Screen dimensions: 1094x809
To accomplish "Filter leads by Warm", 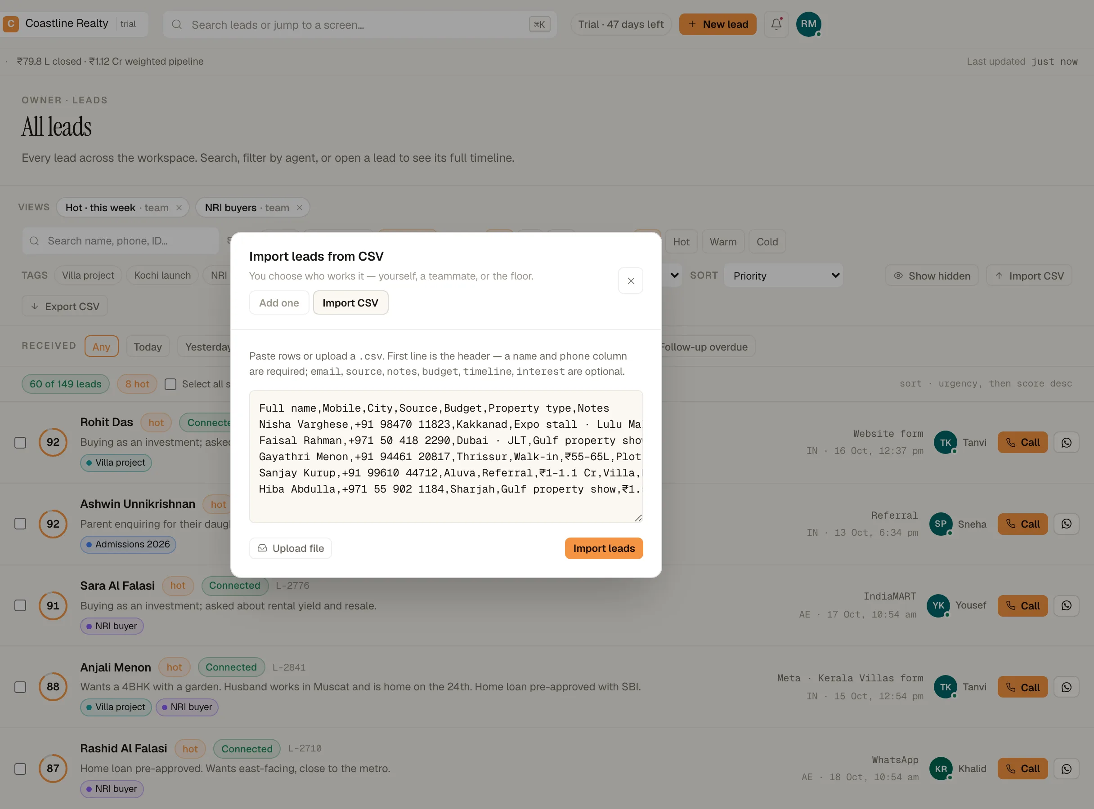I will pos(723,241).
